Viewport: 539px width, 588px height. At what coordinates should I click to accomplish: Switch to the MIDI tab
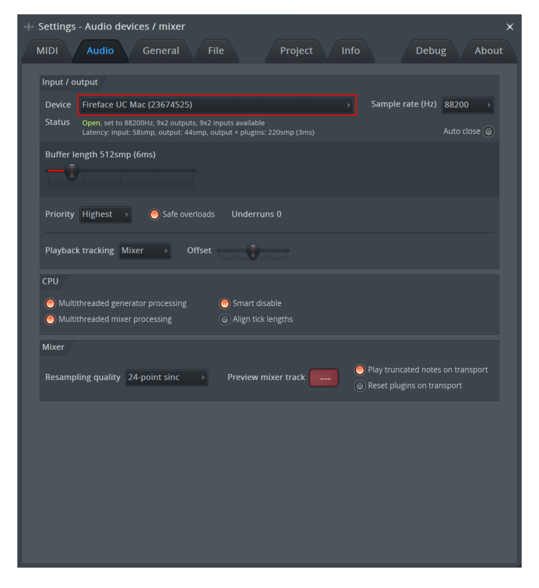(x=47, y=51)
